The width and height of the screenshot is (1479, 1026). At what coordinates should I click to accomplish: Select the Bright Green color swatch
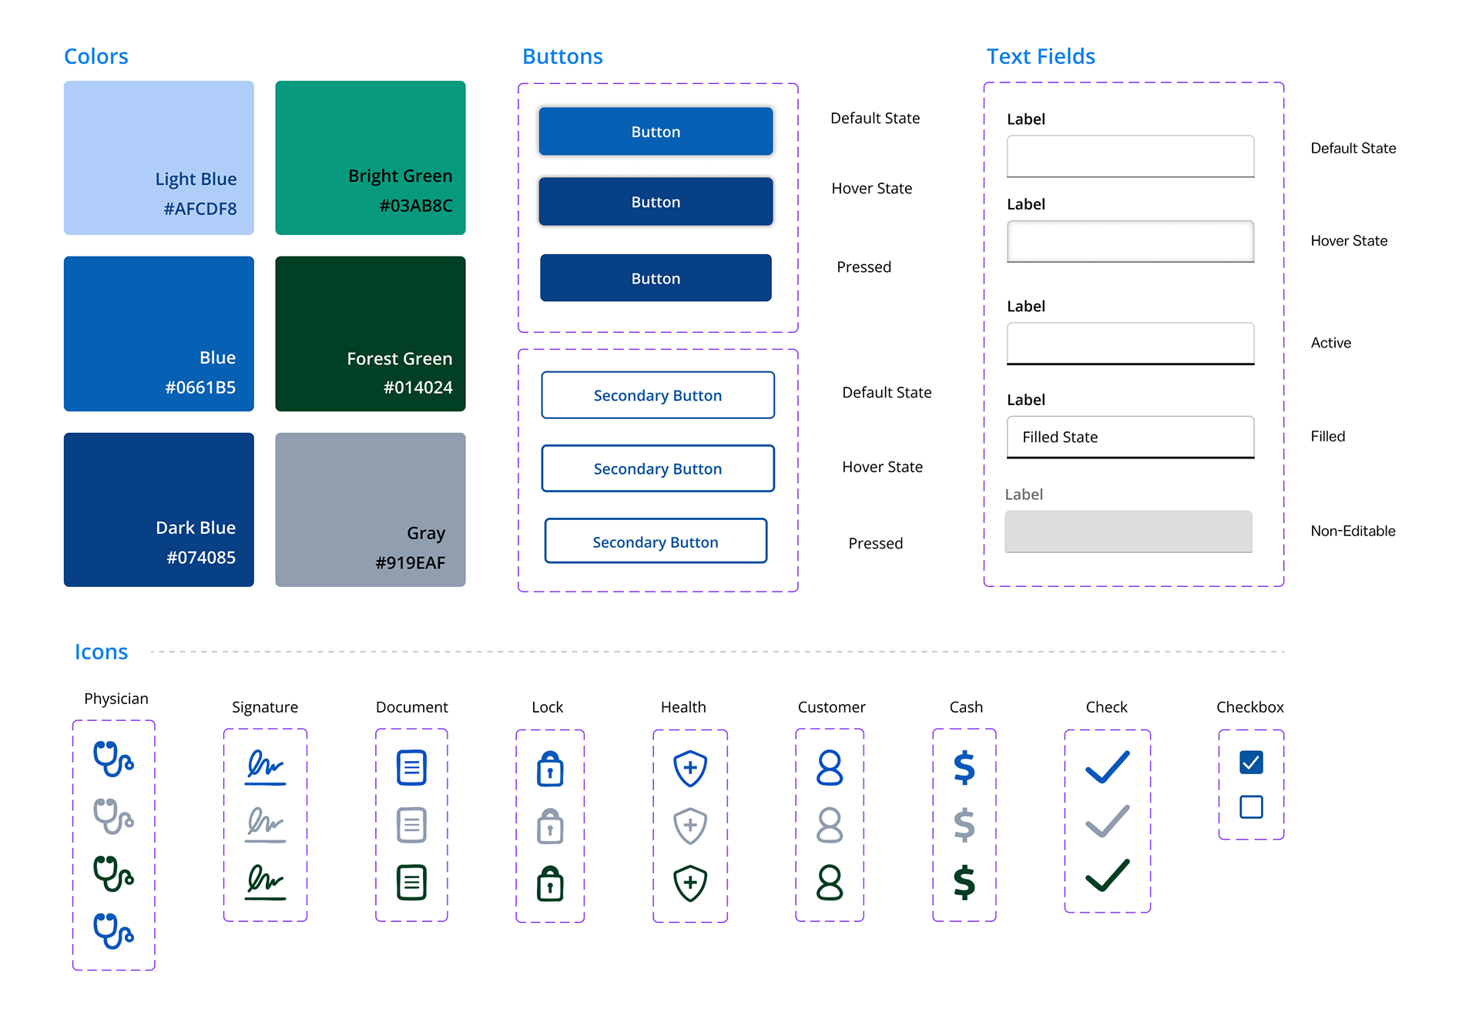pos(371,157)
